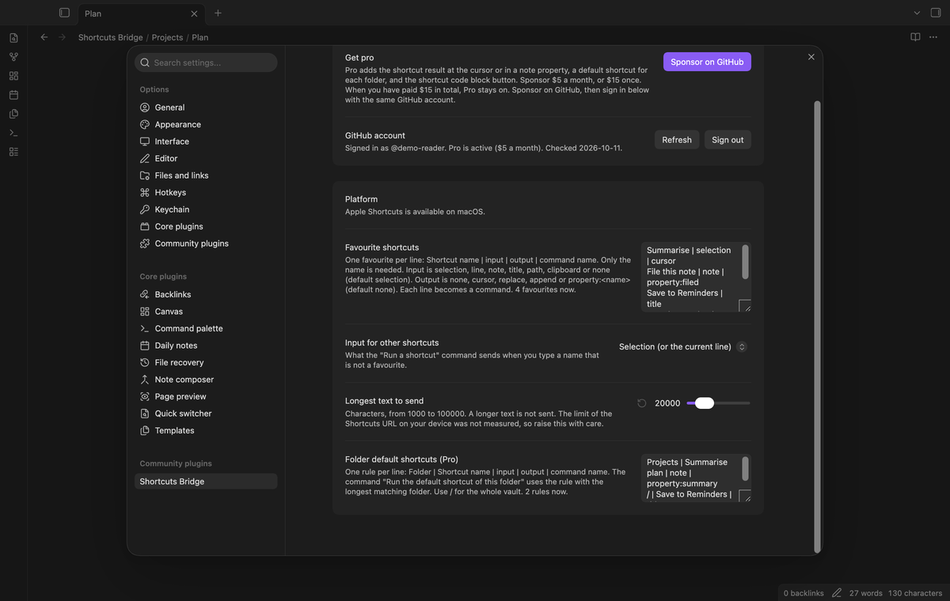Open graph view ribbon icon
The width and height of the screenshot is (950, 601).
coord(13,57)
